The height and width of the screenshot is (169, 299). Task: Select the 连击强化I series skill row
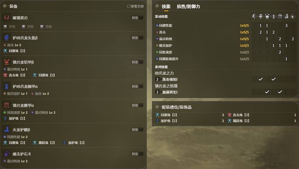click(x=225, y=79)
